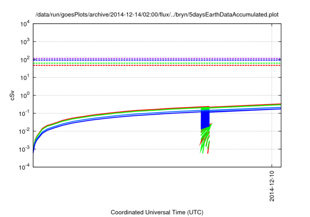This screenshot has width=310, height=217.
Task: Click the 10^-1 y-axis tick label
Action: click(x=25, y=113)
